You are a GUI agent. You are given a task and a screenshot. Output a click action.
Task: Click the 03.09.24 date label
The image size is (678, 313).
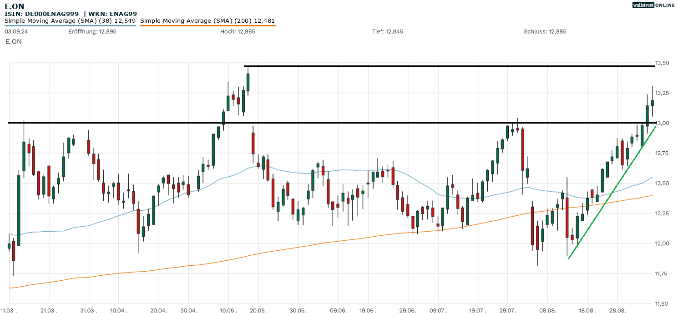coord(15,32)
